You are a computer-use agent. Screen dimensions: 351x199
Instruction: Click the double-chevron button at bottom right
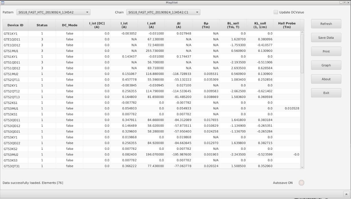tap(346, 194)
